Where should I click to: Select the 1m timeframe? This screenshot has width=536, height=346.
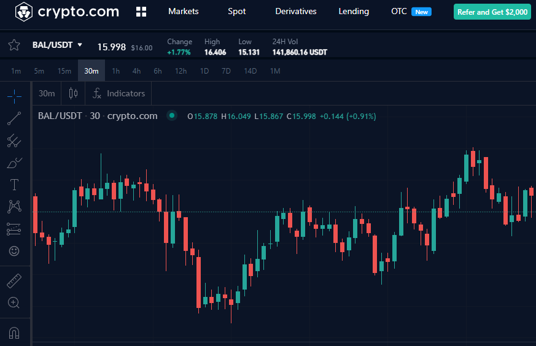click(x=16, y=71)
